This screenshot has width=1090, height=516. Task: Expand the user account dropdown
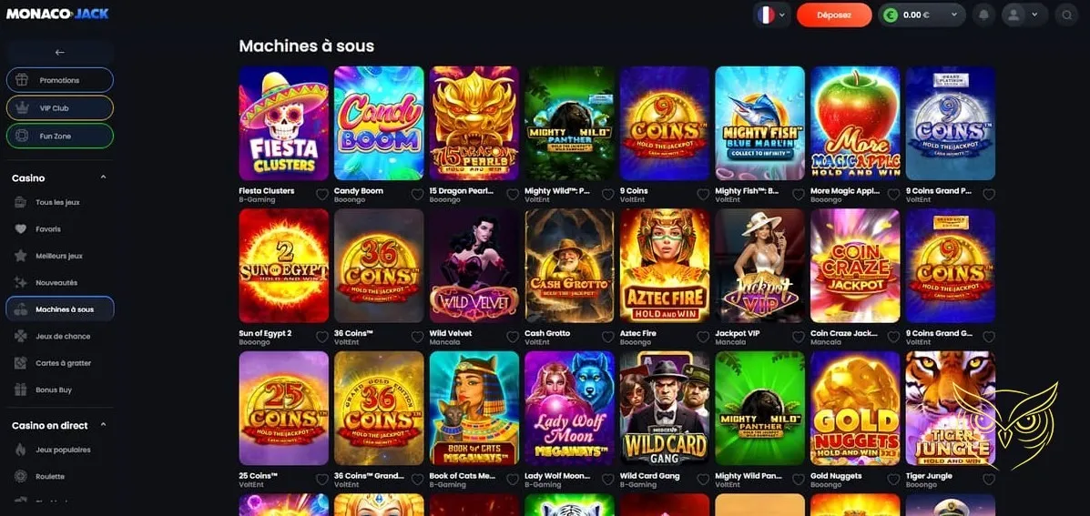(x=1024, y=15)
